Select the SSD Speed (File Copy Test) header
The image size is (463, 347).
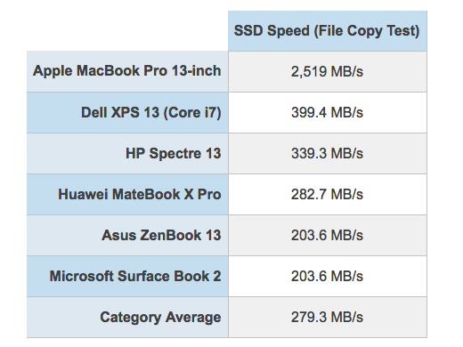point(328,31)
